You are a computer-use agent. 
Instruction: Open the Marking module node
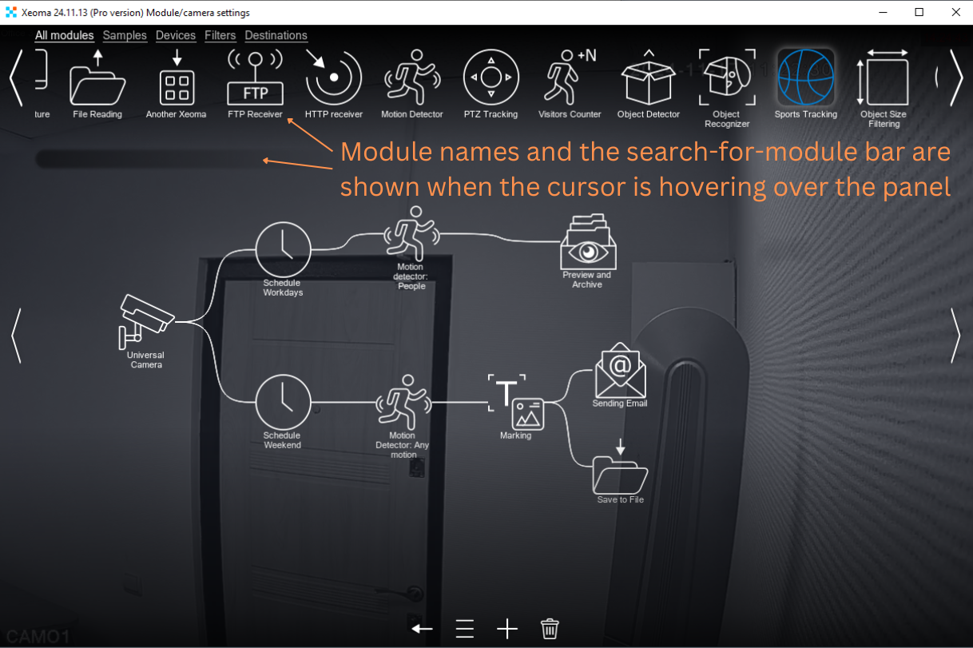point(516,402)
